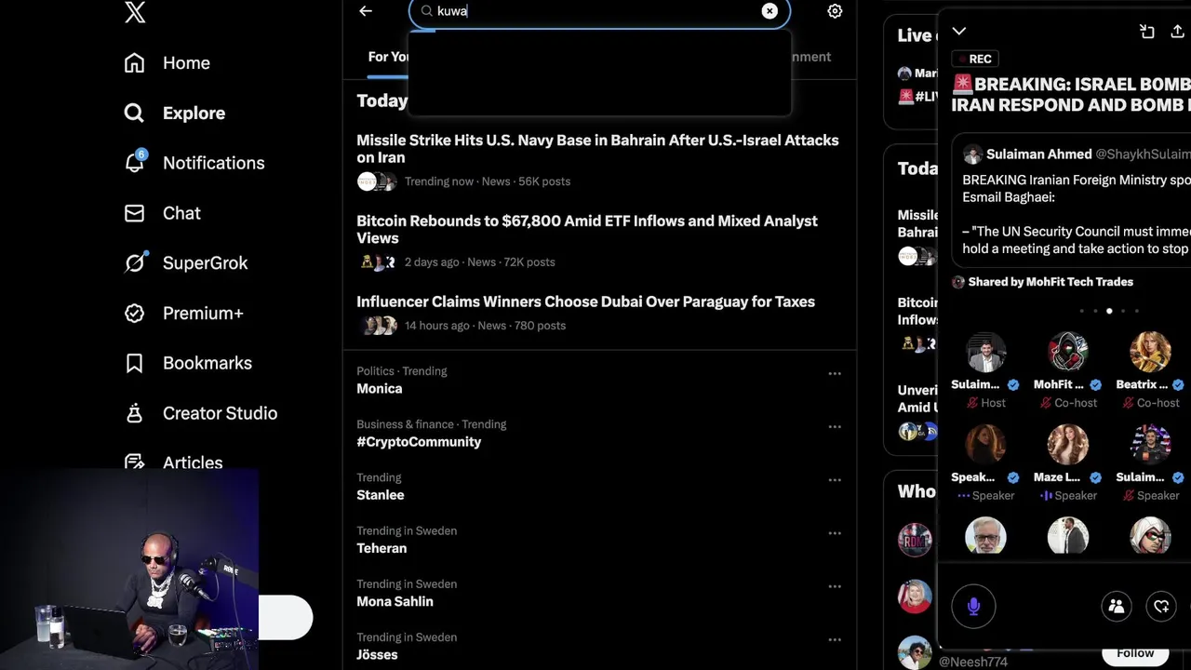Open the Stanlee trending topic
This screenshot has height=670, width=1191.
(x=381, y=495)
